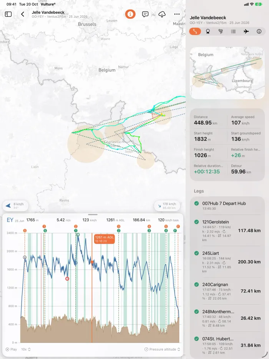The image size is (269, 359).
Task: Click the Average speed 107 km/h value
Action: point(240,123)
